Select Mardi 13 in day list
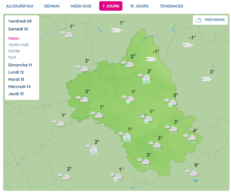Viewport: 231px width, 192px height. 16,79
